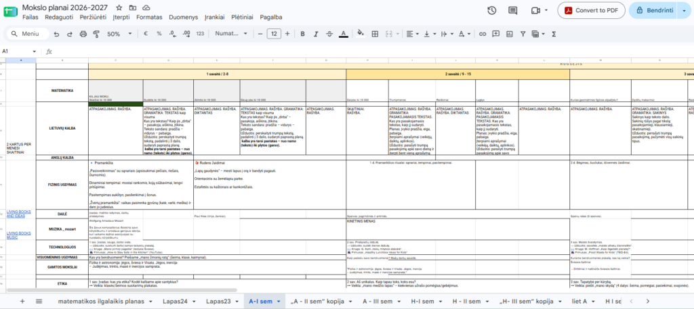The height and width of the screenshot is (309, 694).
Task: Format cells as euro currency
Action: tap(146, 34)
